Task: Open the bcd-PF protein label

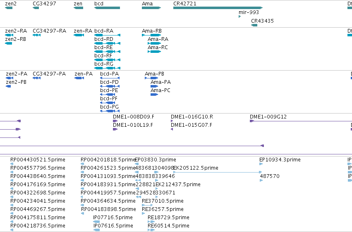Action: coord(109,99)
